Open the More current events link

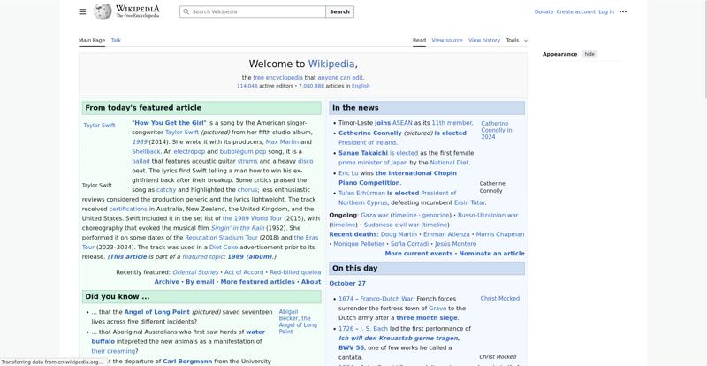tap(418, 254)
